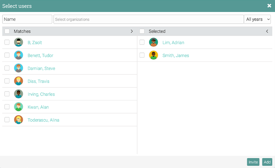Check the box for Diss, Travis
The height and width of the screenshot is (168, 275).
pyautogui.click(x=7, y=81)
